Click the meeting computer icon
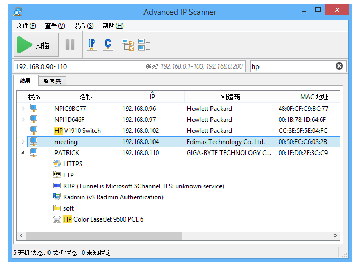 coord(34,141)
